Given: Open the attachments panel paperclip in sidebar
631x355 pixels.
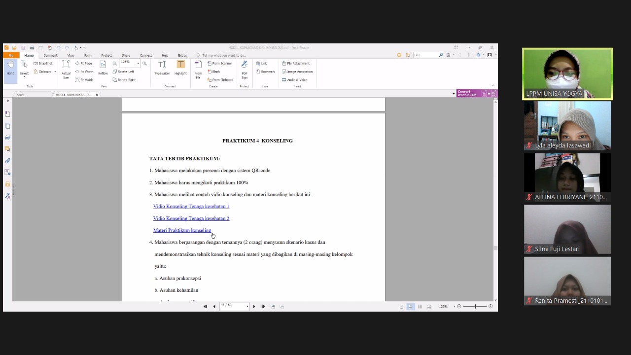Looking at the screenshot, I should (7, 161).
